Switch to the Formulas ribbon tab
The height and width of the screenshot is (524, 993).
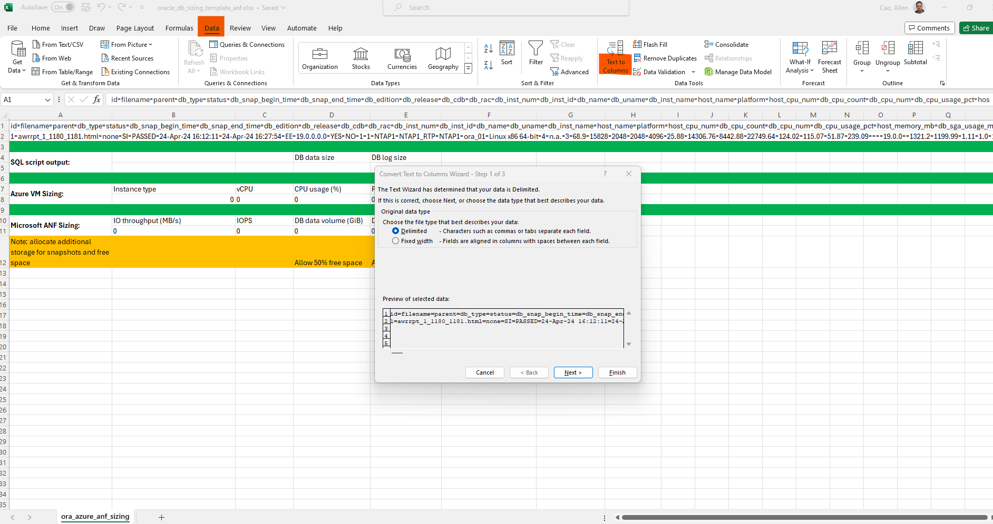pyautogui.click(x=179, y=28)
